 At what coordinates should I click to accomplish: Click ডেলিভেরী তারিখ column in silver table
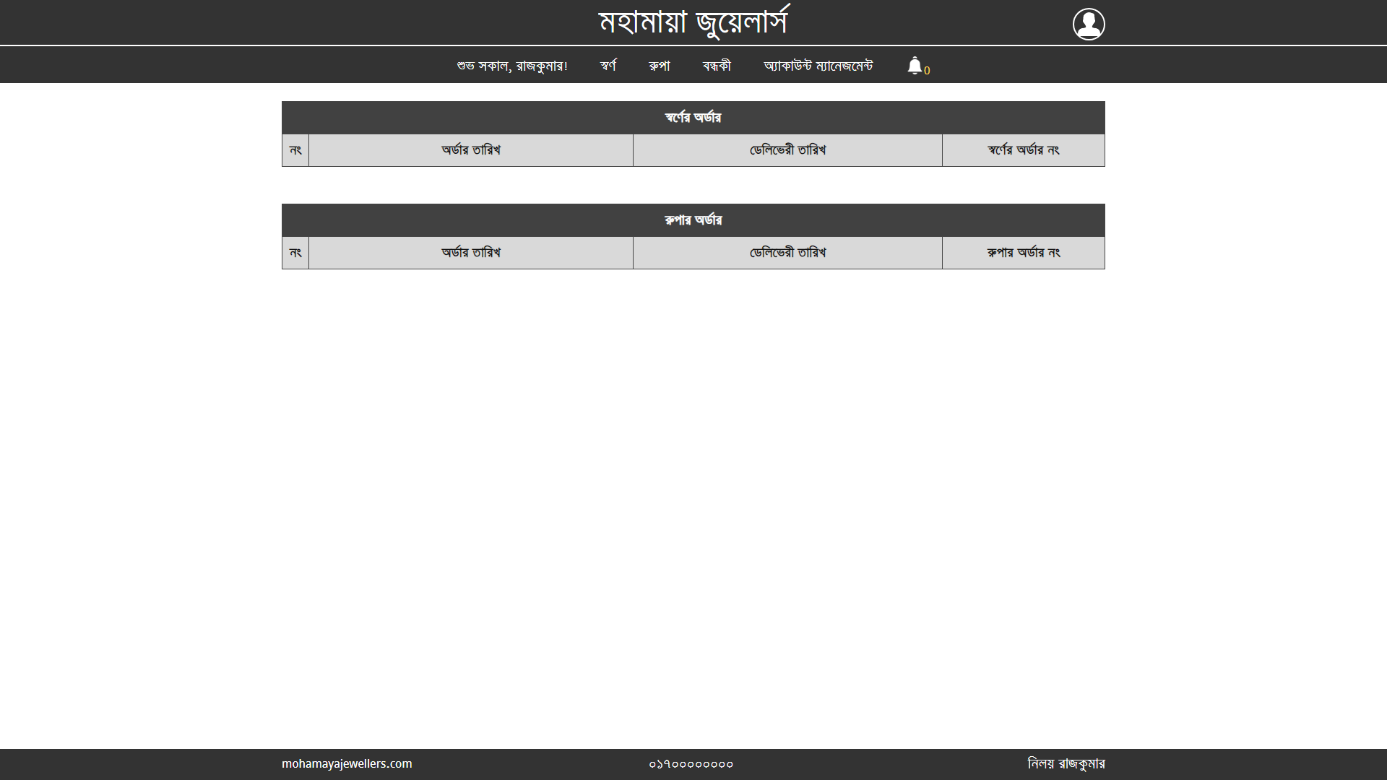(787, 253)
